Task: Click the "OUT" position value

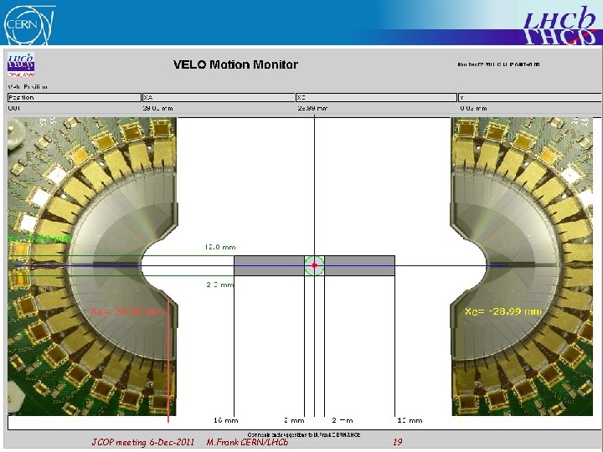Action: pyautogui.click(x=14, y=108)
